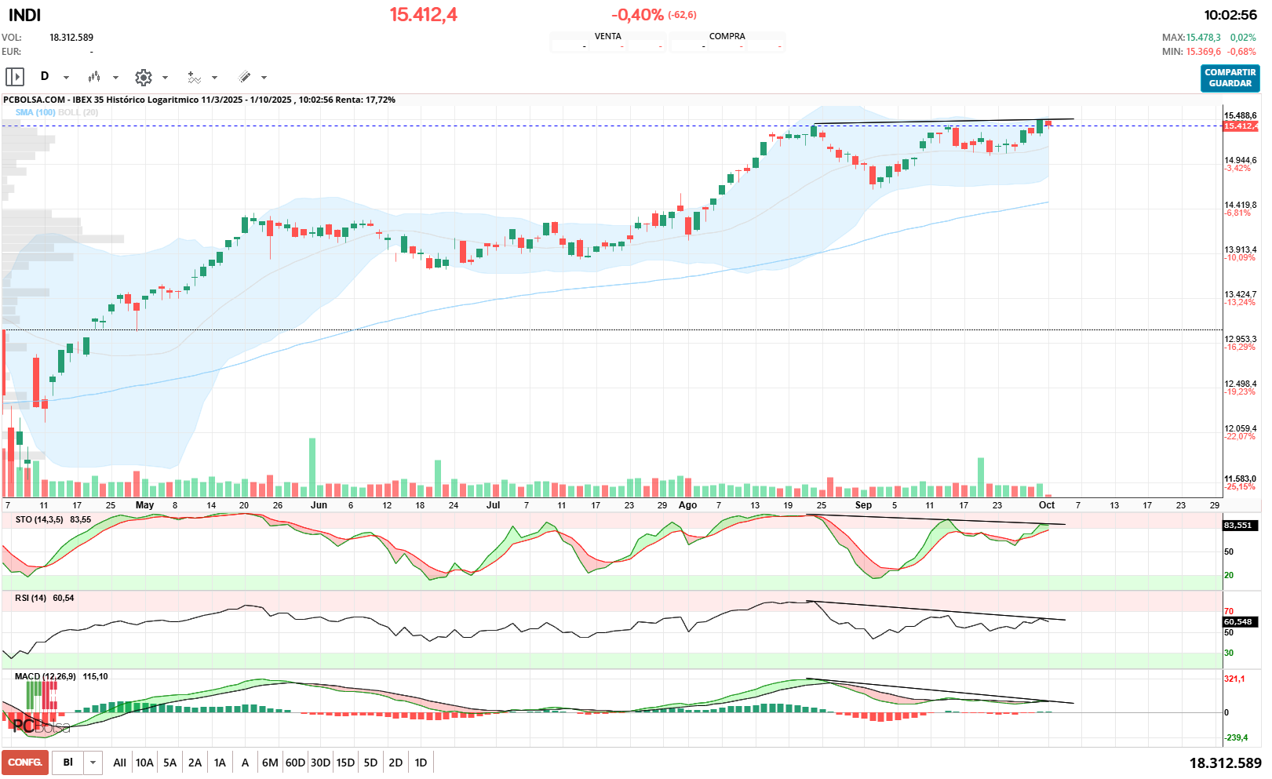1272x779 pixels.
Task: Expand the drawing tools dropdown arrow
Action: 264,78
